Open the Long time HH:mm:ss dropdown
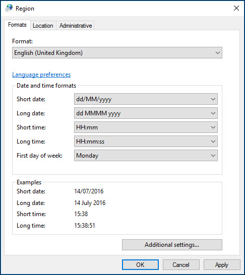 click(x=146, y=142)
